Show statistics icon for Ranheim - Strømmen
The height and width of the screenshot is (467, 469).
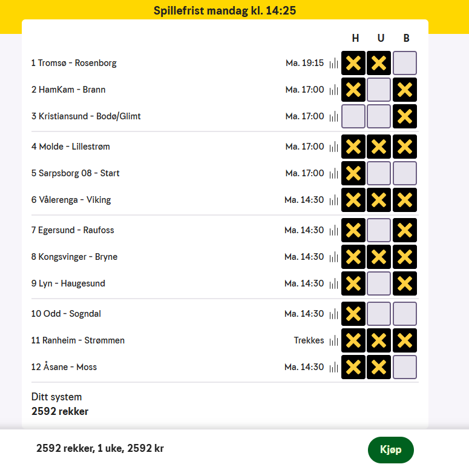[333, 340]
